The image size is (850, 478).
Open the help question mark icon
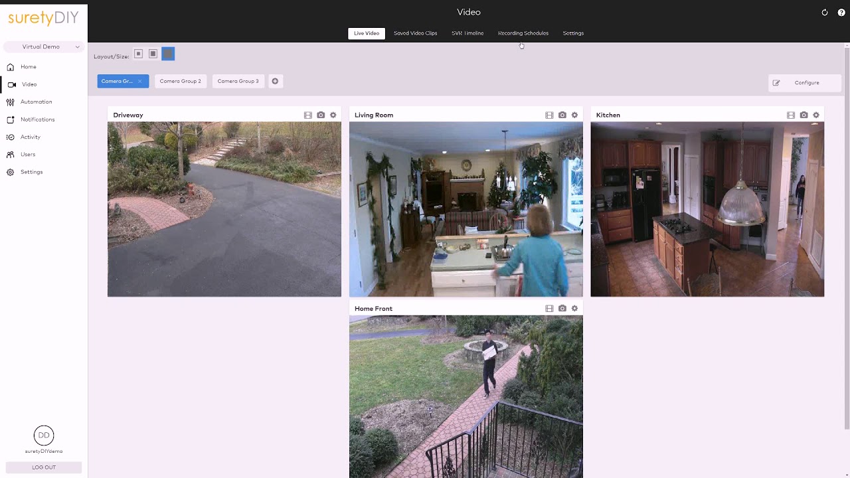pos(841,13)
